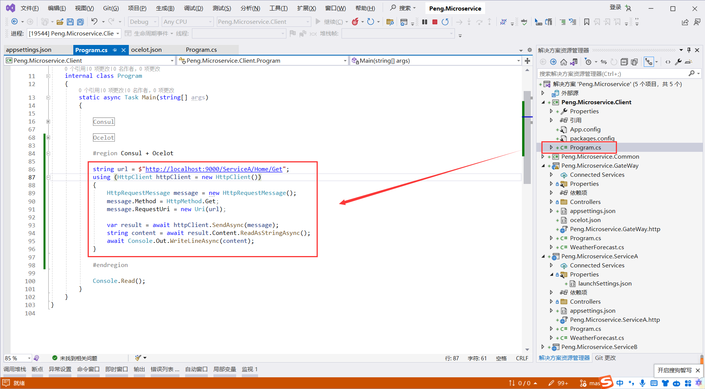705x389 pixels.
Task: Open the Main(string[] args) member dropdown
Action: [x=436, y=61]
